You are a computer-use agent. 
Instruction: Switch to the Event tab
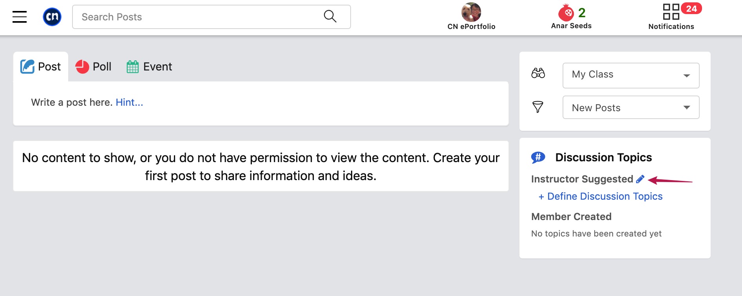149,67
